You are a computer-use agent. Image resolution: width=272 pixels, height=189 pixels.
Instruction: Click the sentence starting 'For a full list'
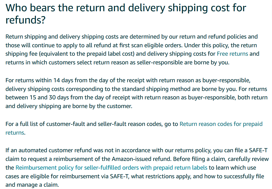134,128
